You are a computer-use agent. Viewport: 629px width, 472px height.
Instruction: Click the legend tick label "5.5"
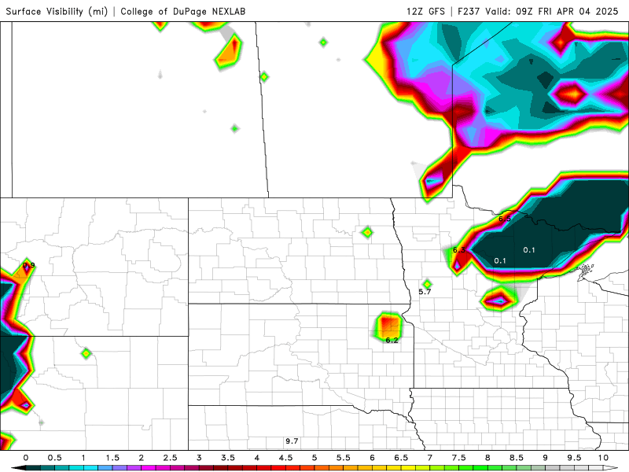[x=344, y=458]
